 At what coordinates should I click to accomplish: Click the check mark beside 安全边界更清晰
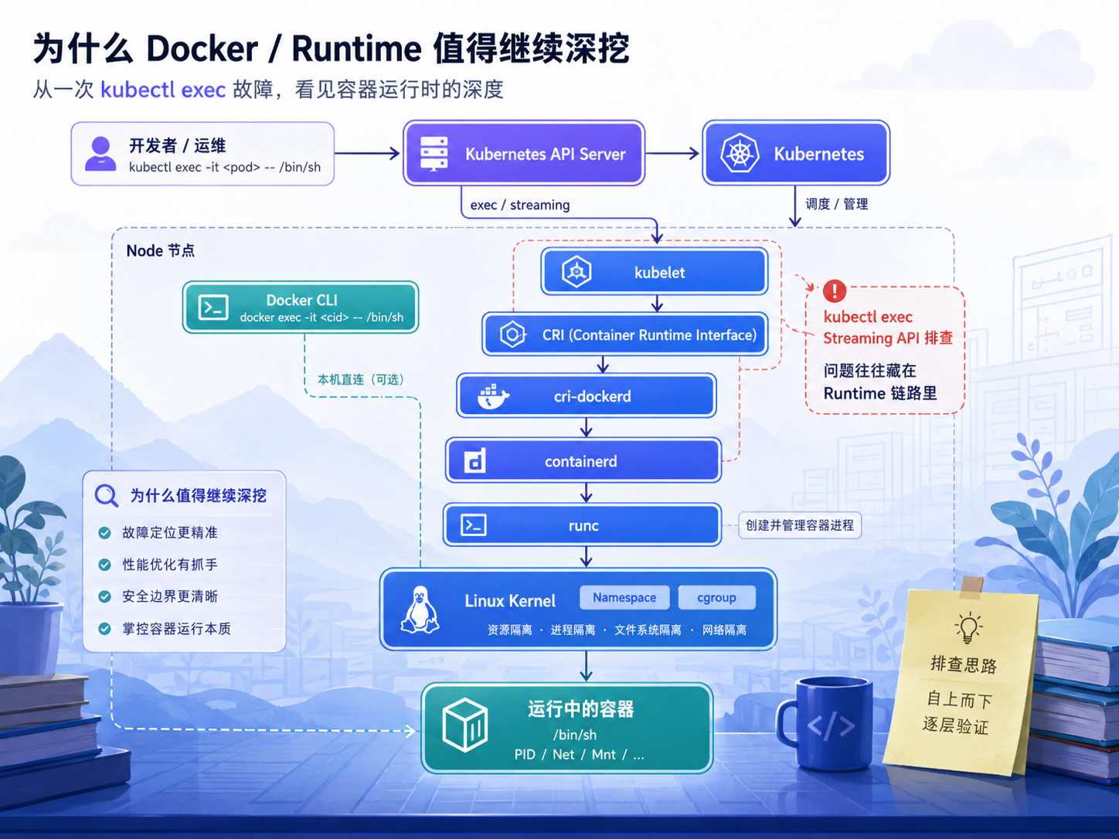pos(104,596)
